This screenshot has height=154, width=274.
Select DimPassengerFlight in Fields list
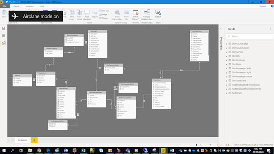tap(241, 72)
